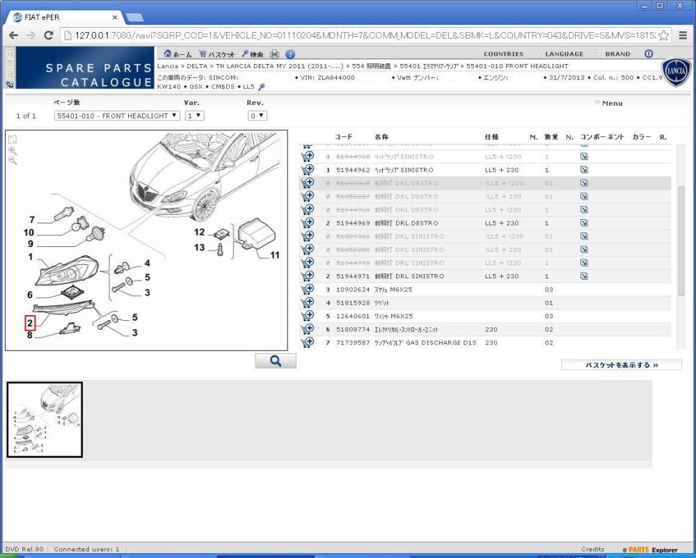Show the basket (バスケットを表示する)
This screenshot has width=696, height=558.
tap(621, 365)
